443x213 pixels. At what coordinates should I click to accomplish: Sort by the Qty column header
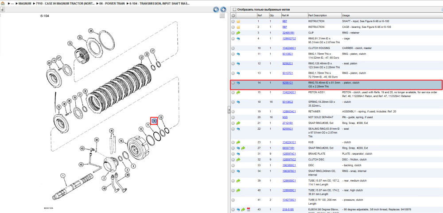pos(275,15)
